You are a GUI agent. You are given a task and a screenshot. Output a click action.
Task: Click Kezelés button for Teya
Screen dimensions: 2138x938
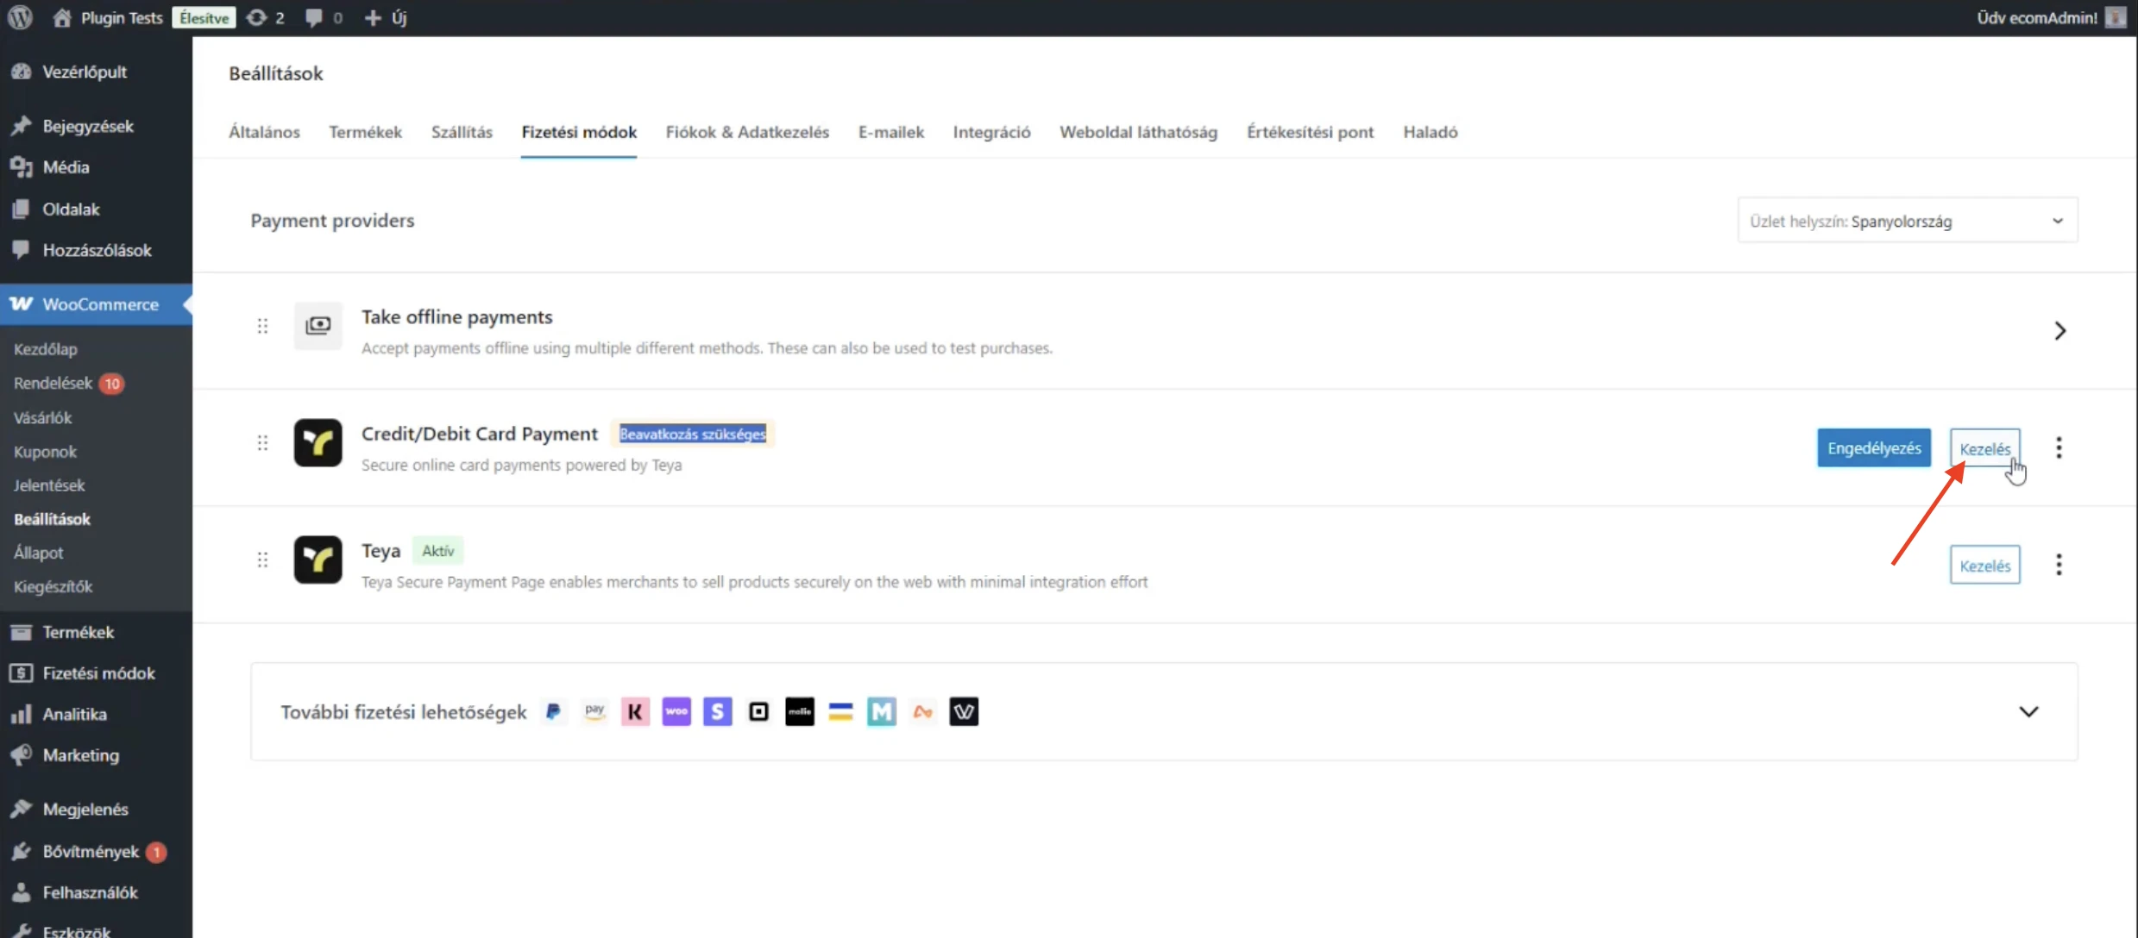point(1984,566)
